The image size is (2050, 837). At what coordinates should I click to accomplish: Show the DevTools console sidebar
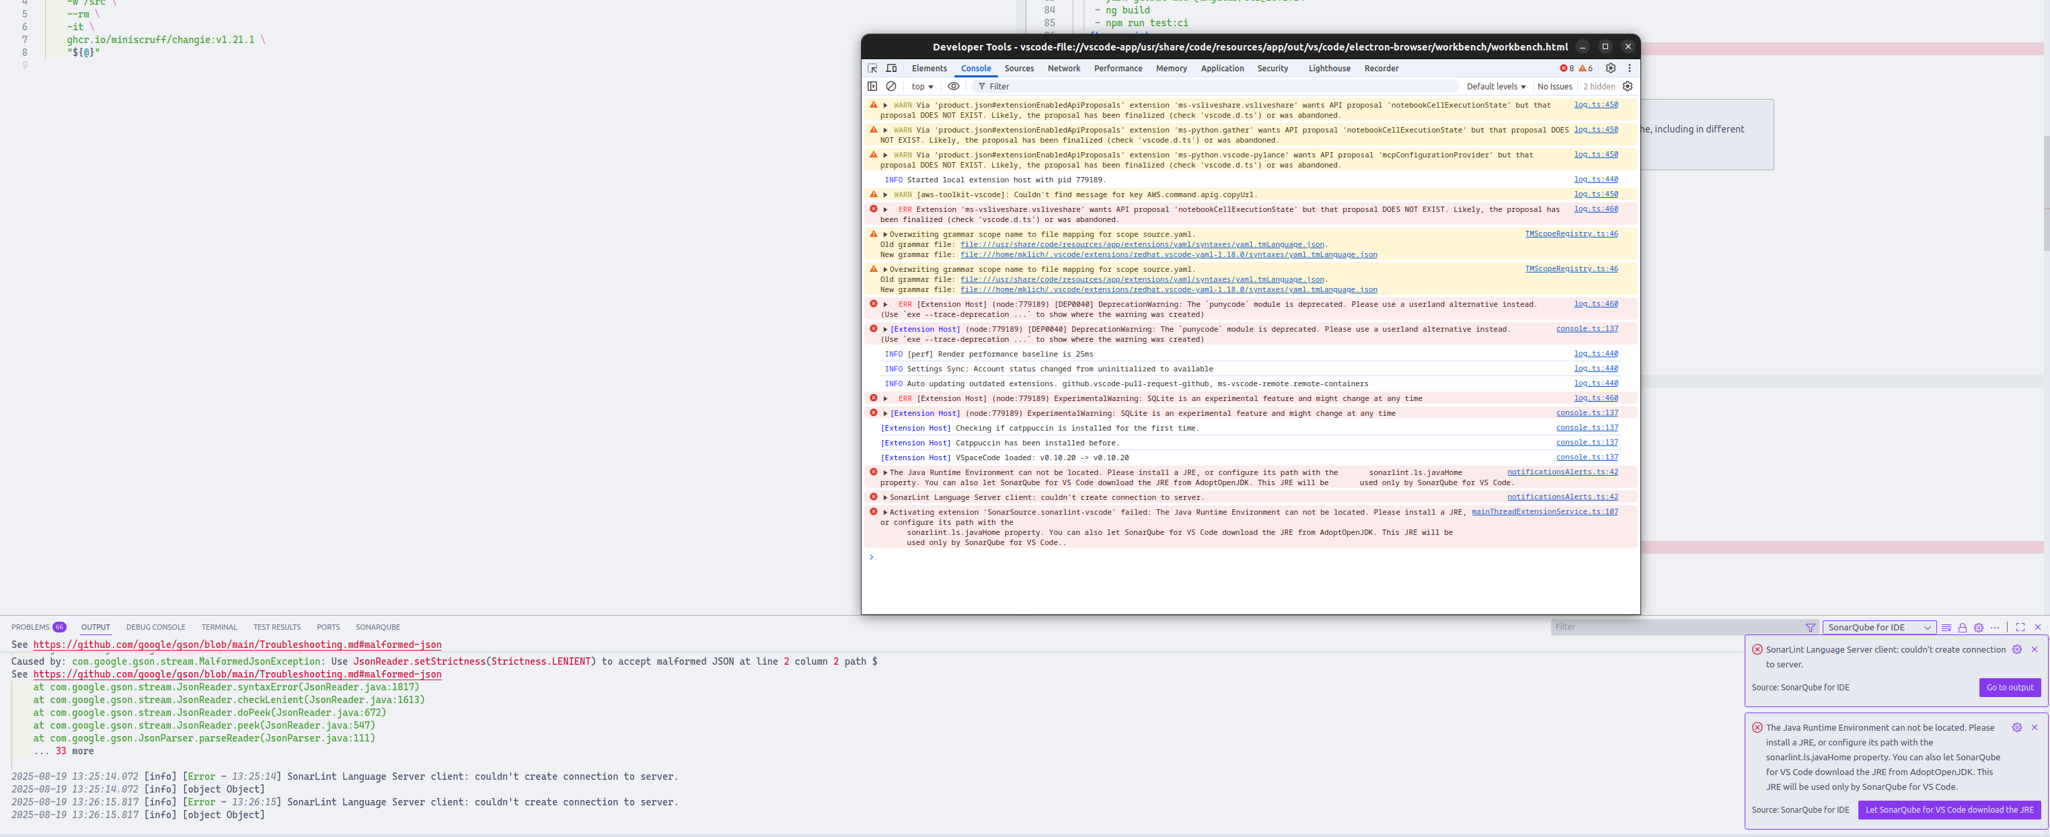pyautogui.click(x=872, y=86)
